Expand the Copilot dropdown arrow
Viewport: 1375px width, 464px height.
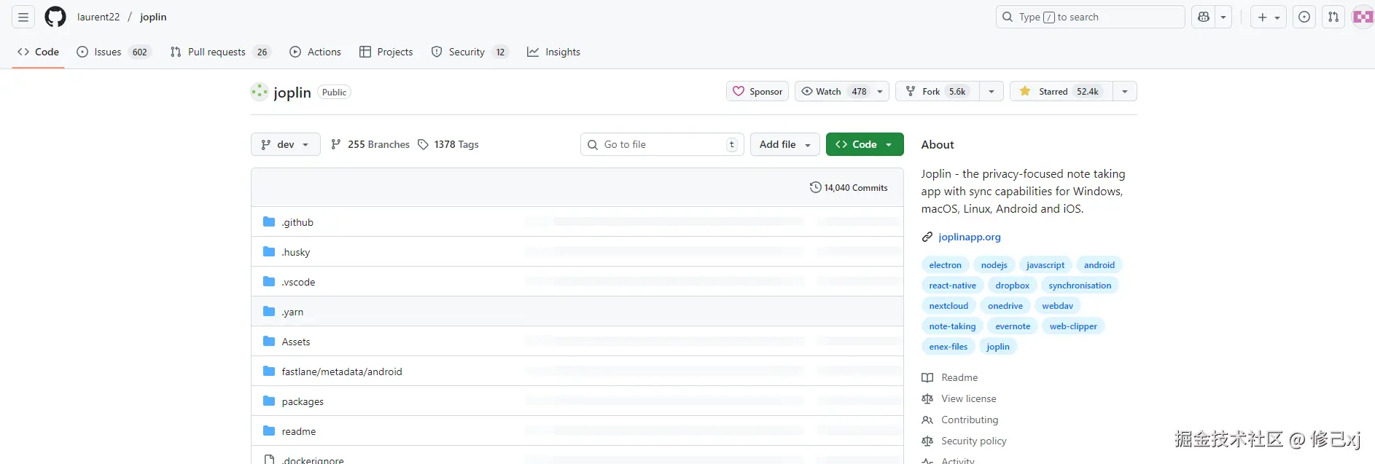pyautogui.click(x=1223, y=17)
